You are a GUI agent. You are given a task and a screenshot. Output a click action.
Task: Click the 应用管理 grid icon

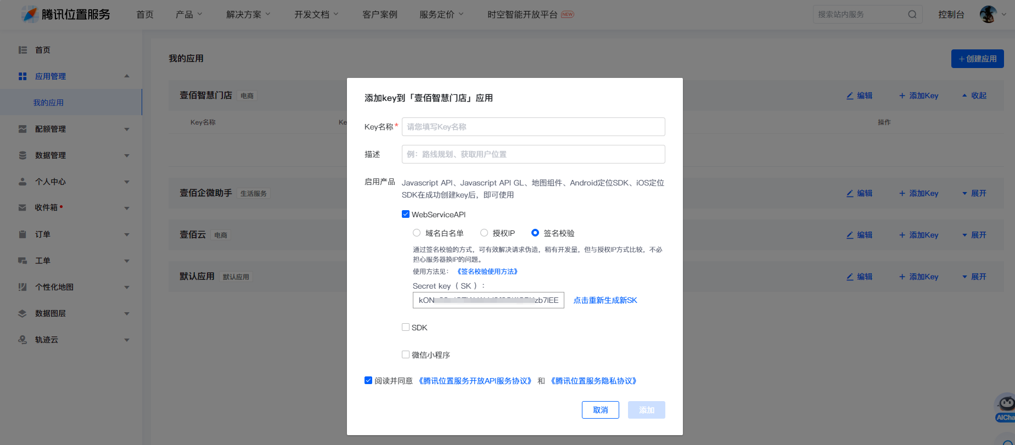click(23, 76)
